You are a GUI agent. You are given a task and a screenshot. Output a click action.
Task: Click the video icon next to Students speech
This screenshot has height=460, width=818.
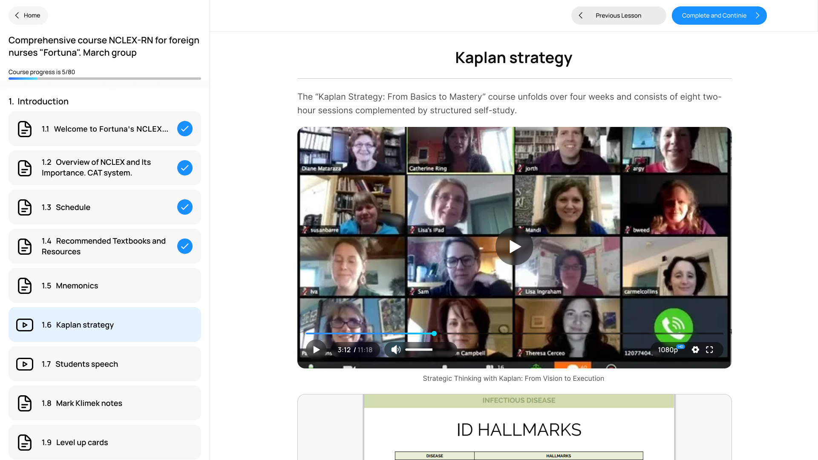coord(25,364)
